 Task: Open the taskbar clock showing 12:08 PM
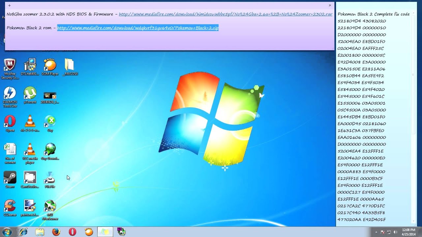pos(408,232)
